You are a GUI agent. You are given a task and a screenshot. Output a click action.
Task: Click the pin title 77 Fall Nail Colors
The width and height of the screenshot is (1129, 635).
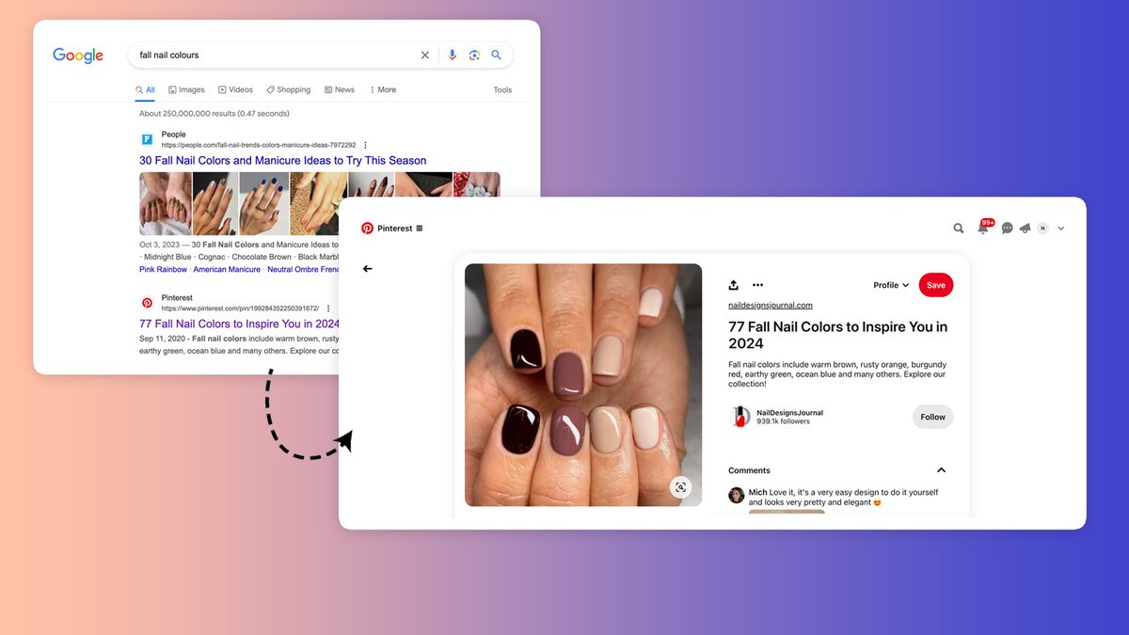pyautogui.click(x=837, y=335)
